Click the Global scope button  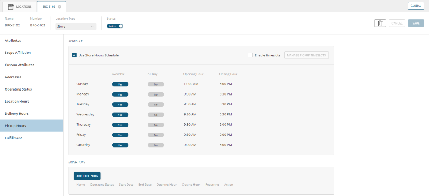tap(416, 6)
